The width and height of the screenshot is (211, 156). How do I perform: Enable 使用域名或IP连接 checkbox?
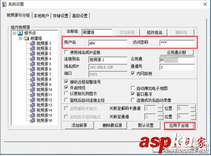pos(66,52)
